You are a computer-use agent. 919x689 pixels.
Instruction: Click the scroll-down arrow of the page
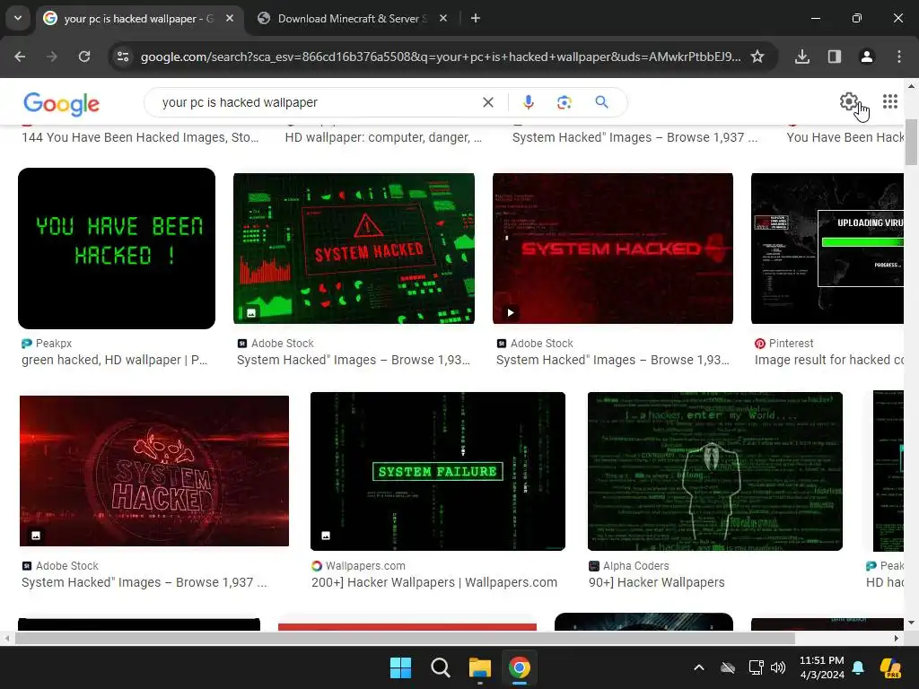[x=911, y=623]
